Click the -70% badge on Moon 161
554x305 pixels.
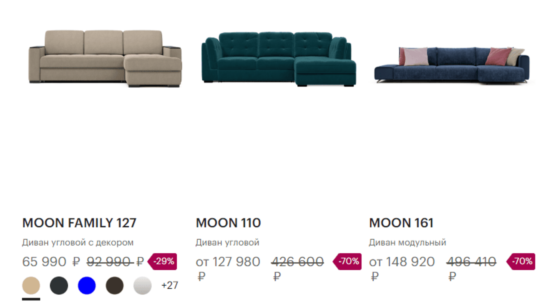coord(521,261)
